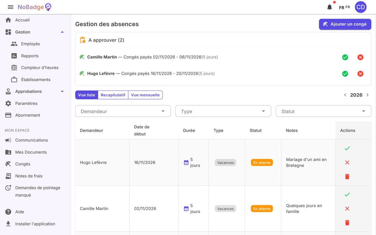Click green checkmark in Hugo Lefèvre table row
Viewport: 376px width, 235px height.
click(x=347, y=149)
